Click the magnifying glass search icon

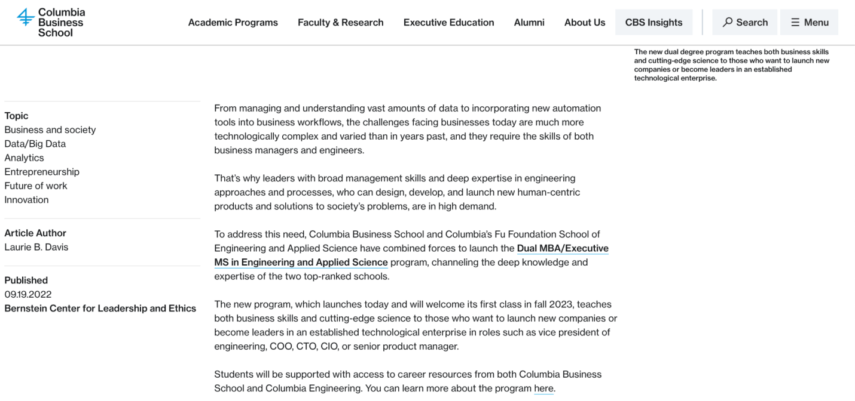[x=727, y=22]
